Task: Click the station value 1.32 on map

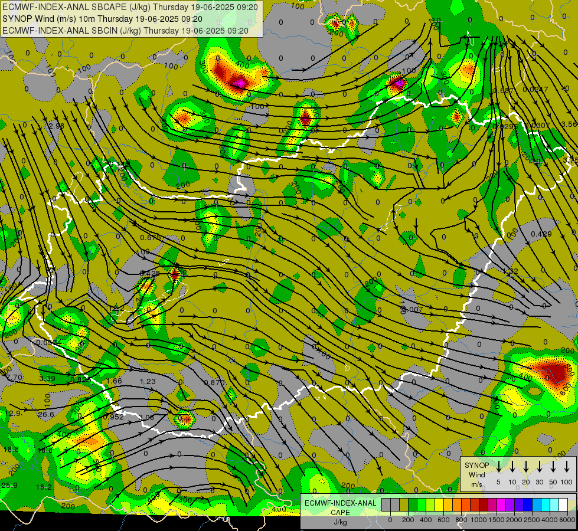Action: [x=511, y=271]
